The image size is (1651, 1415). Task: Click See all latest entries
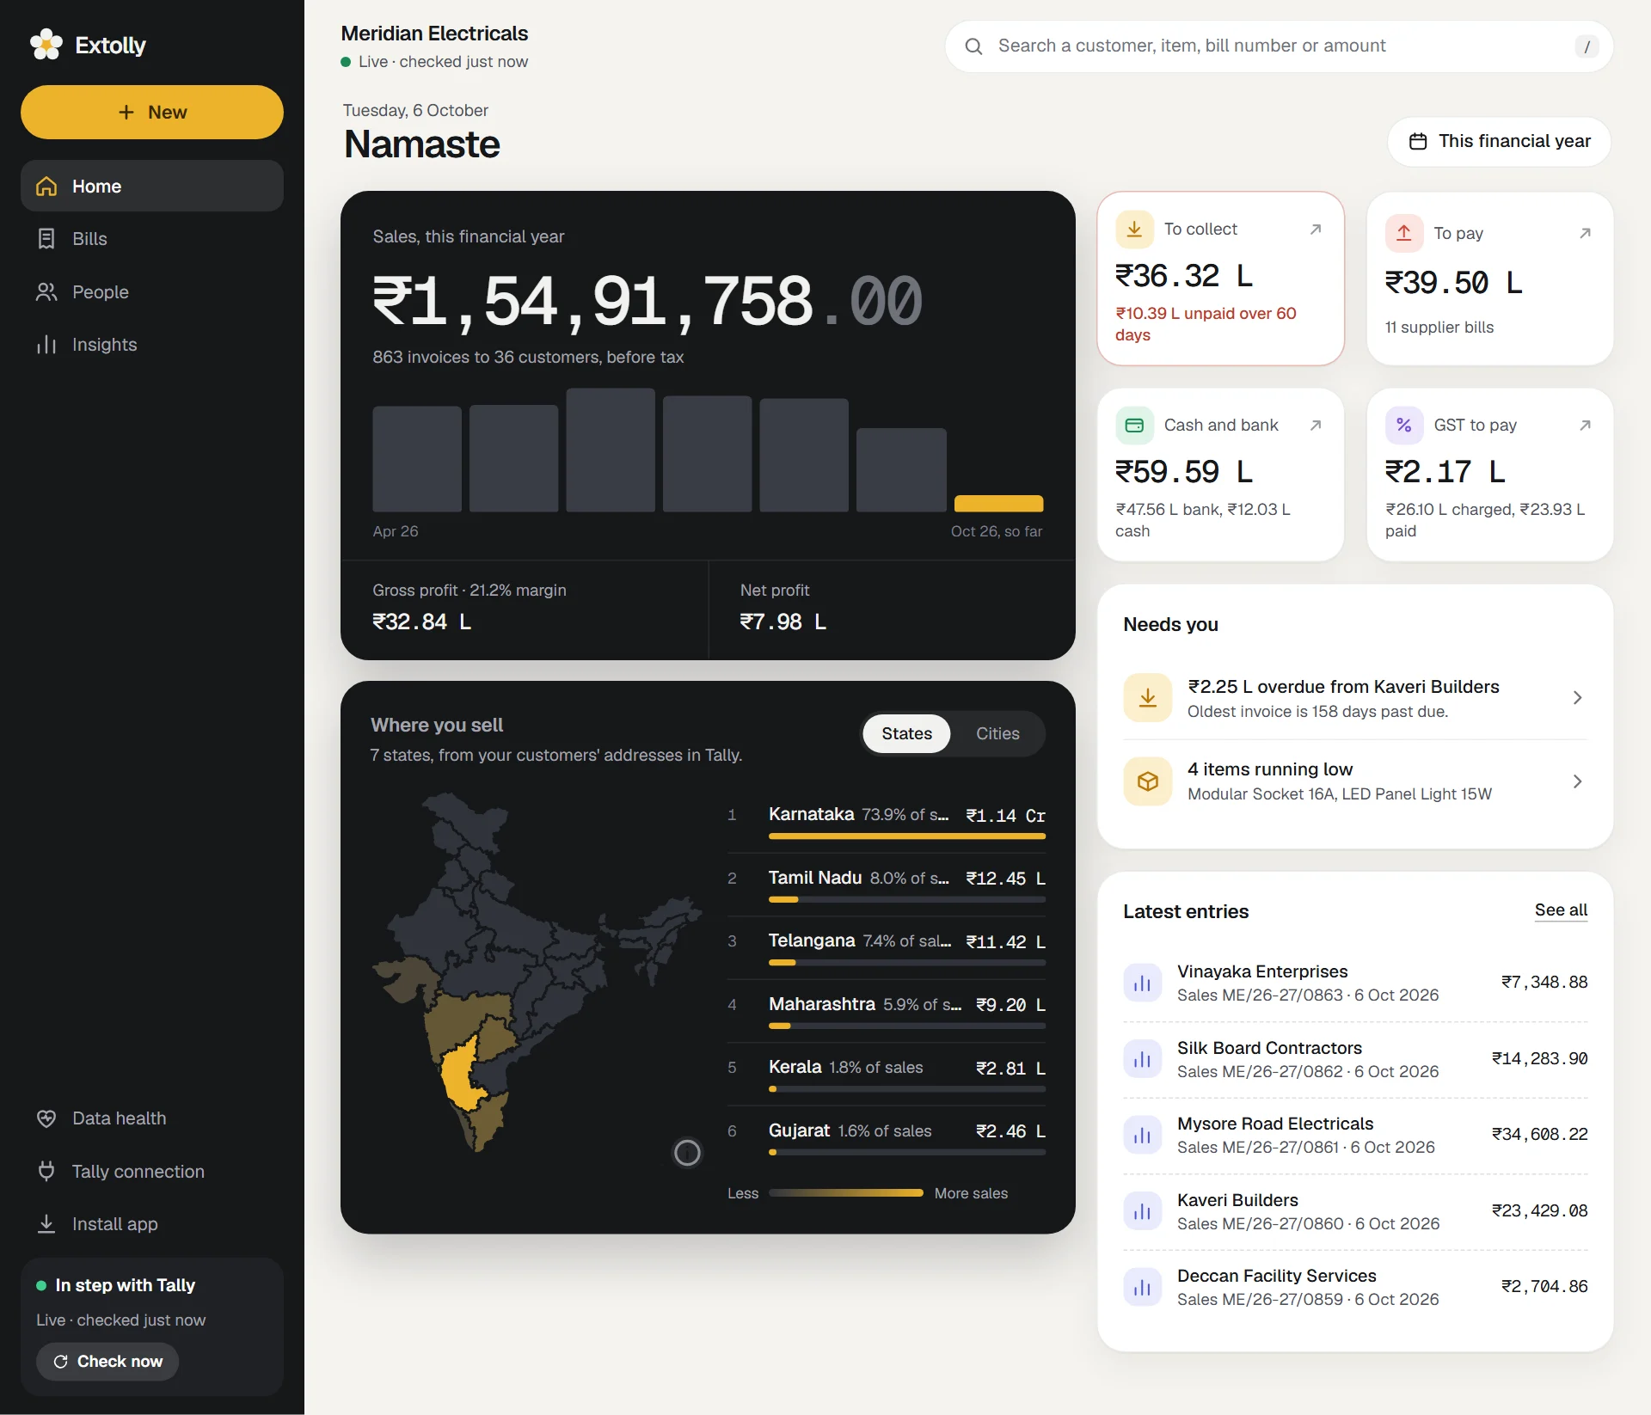[1561, 910]
